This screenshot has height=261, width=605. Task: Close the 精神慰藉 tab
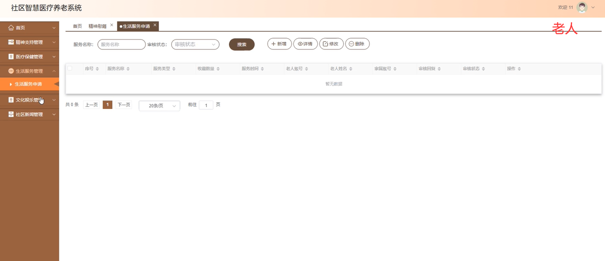pyautogui.click(x=112, y=25)
